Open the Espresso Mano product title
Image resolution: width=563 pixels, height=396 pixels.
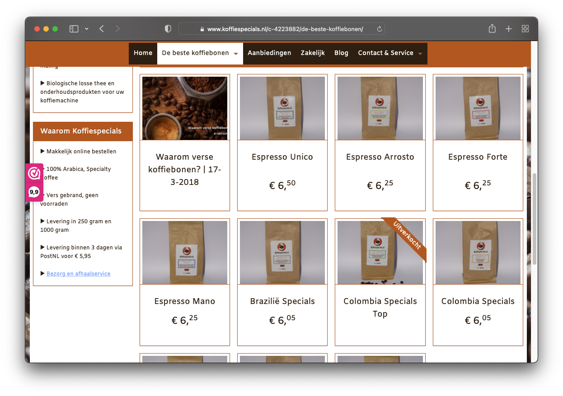185,301
